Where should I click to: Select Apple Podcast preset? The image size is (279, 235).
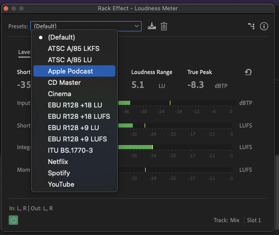[x=74, y=71]
